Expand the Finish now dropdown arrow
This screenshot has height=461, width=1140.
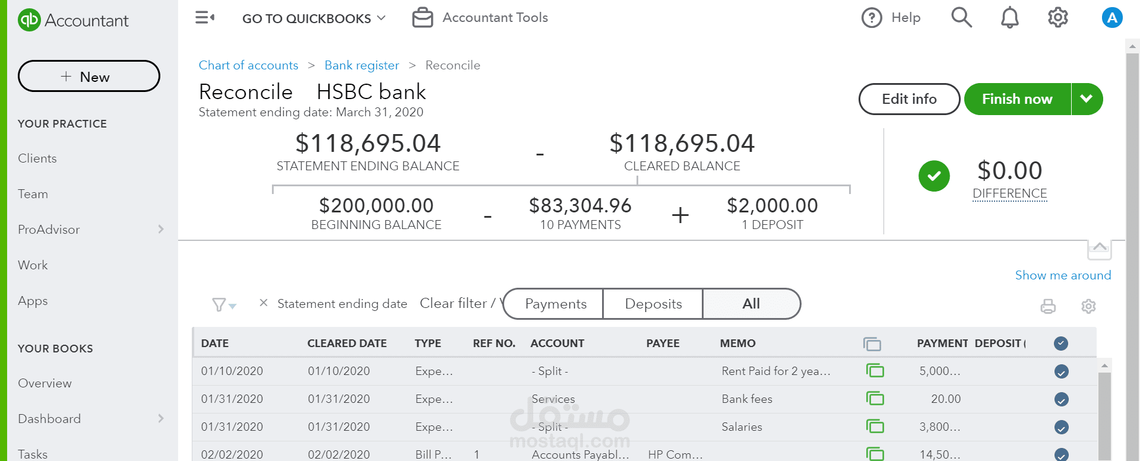point(1087,99)
